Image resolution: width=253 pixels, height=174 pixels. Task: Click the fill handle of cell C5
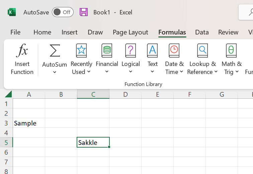[109, 147]
